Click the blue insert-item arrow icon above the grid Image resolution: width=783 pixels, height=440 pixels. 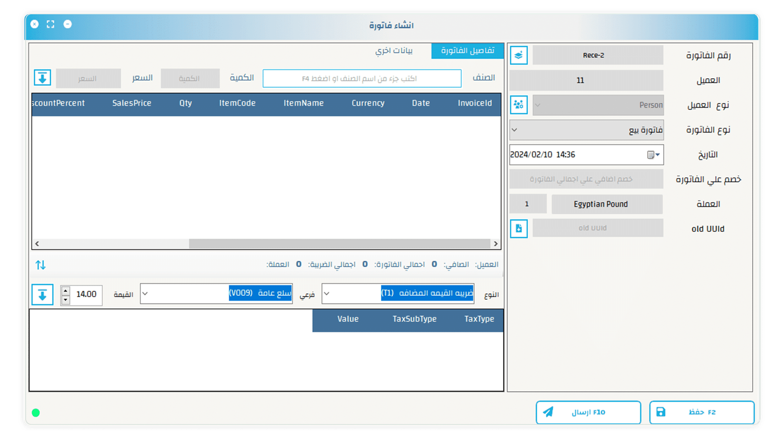[x=43, y=78]
